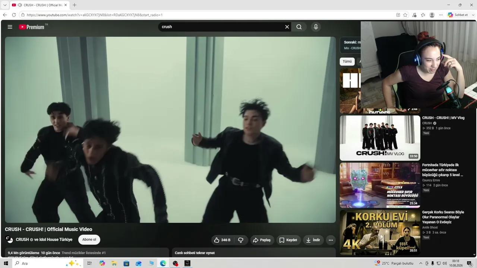Visit Antik Ghost channel name
The image size is (477, 268).
(x=430, y=228)
